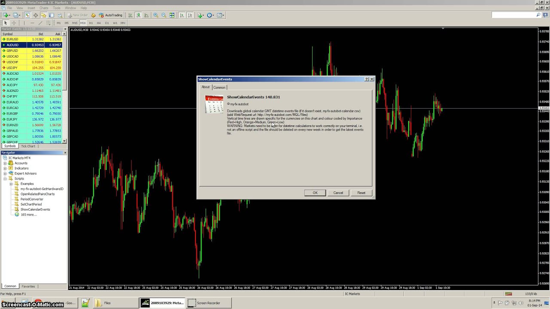Screen dimensions: 550x309
Task: Toggle the Navigator star-folder toolbar icon
Action: click(x=43, y=15)
